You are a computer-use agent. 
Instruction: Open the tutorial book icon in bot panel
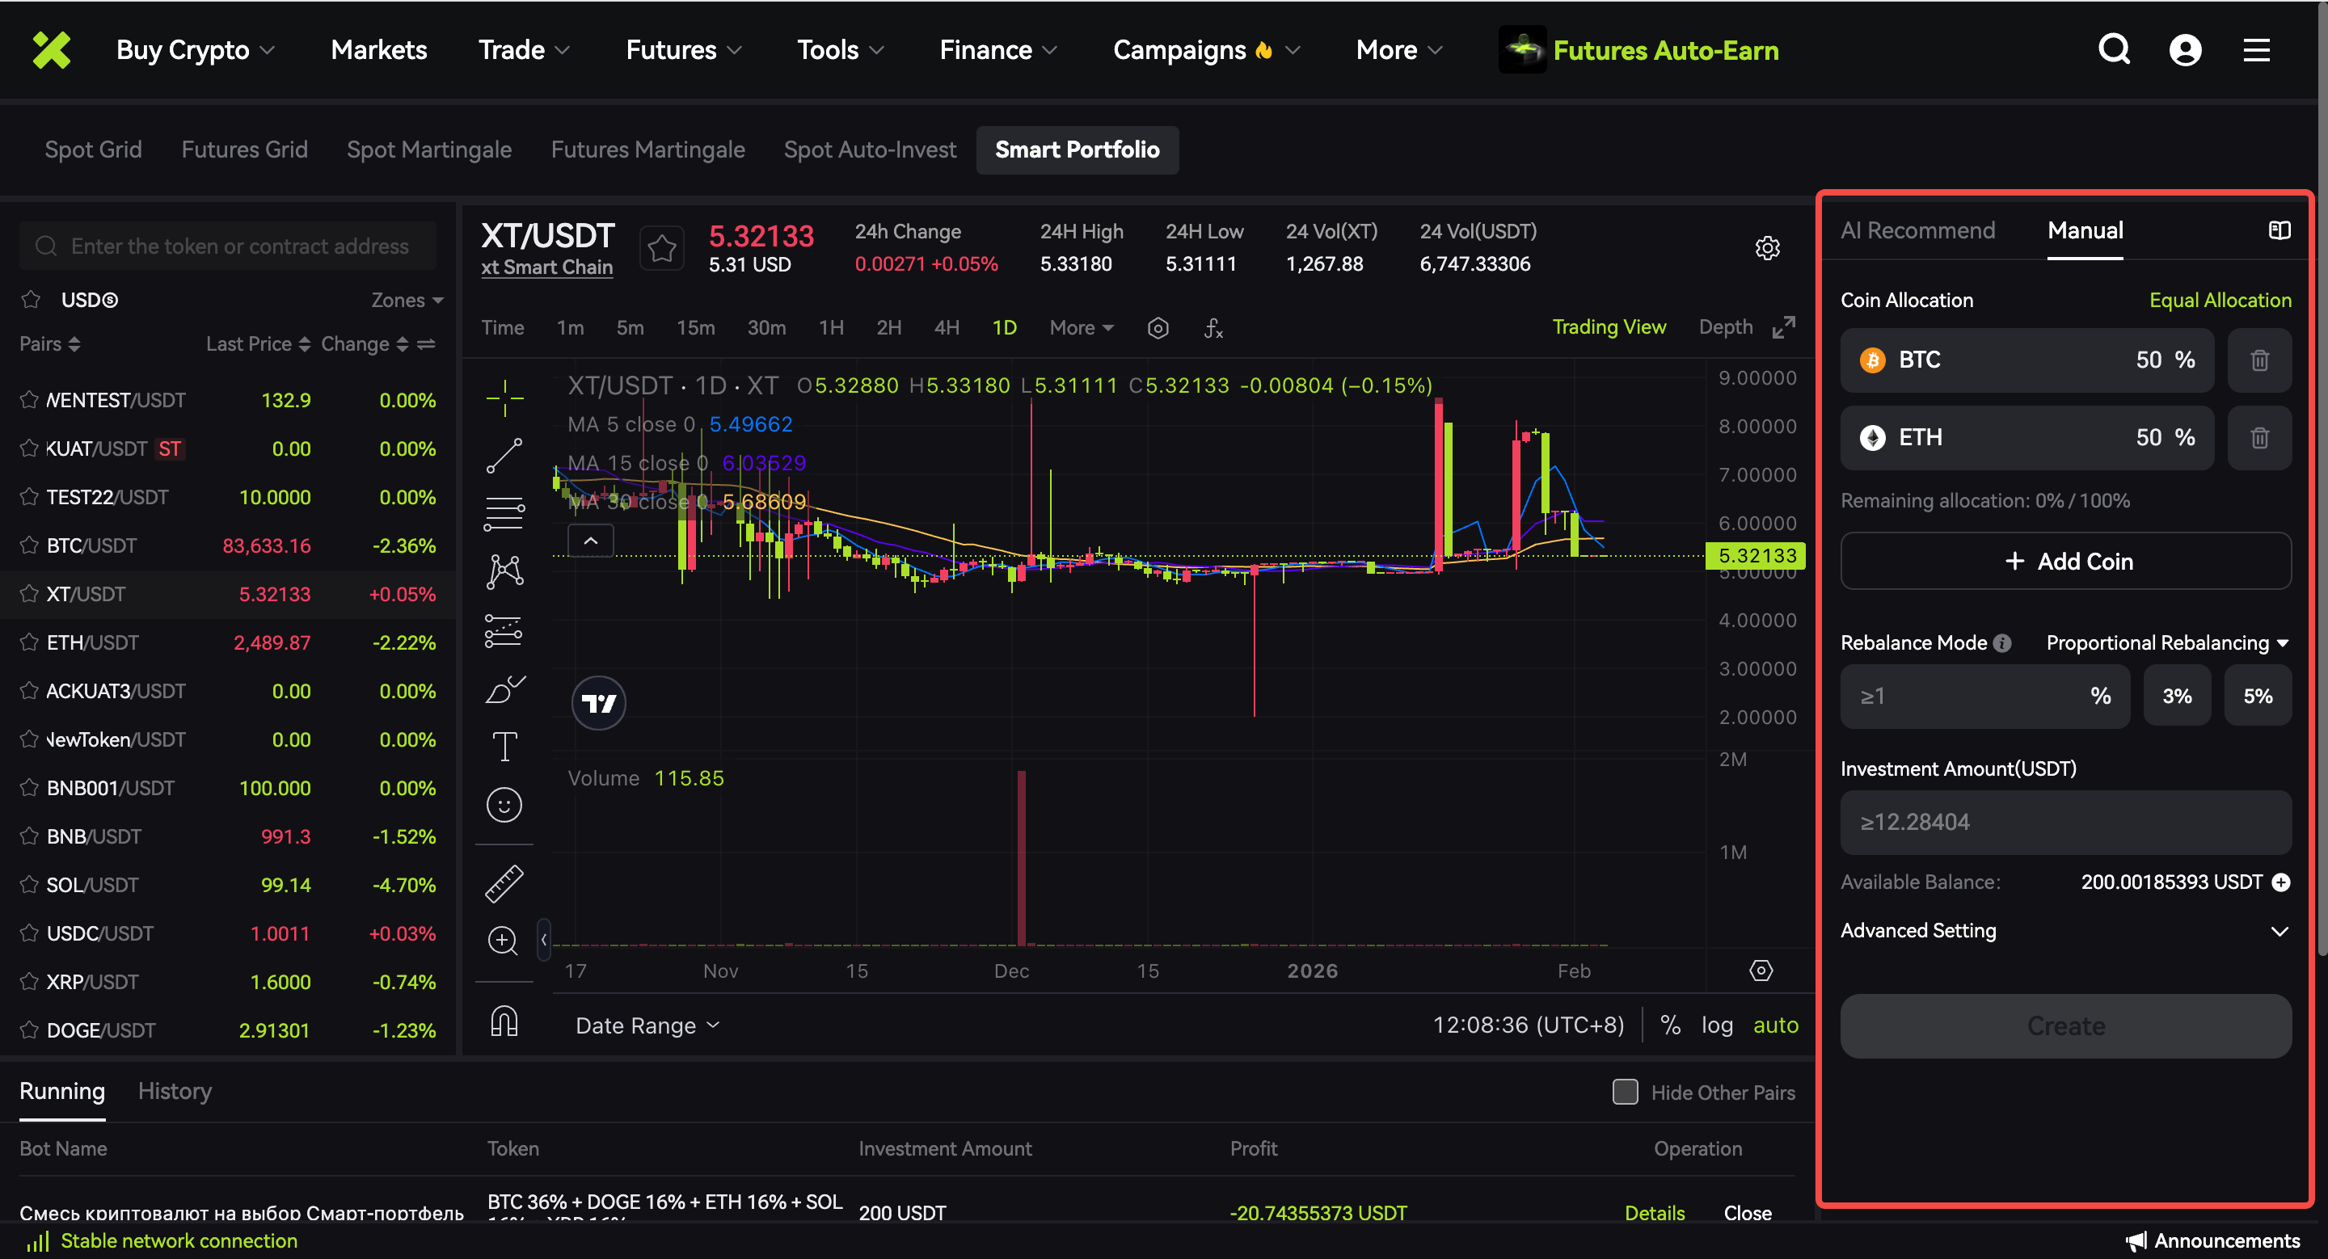[2279, 230]
